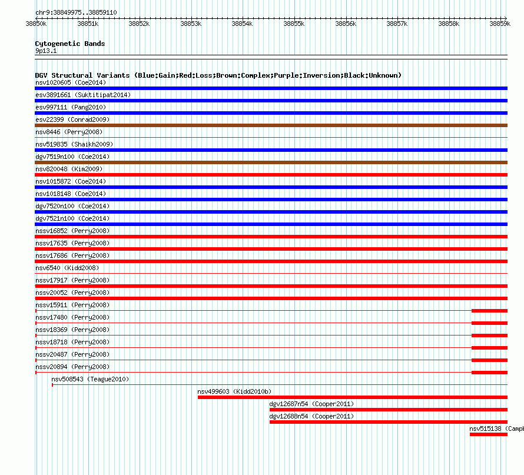Open the dgv12688n54 (Cooper2011) label
Image resolution: width=524 pixels, height=475 pixels.
point(311,416)
